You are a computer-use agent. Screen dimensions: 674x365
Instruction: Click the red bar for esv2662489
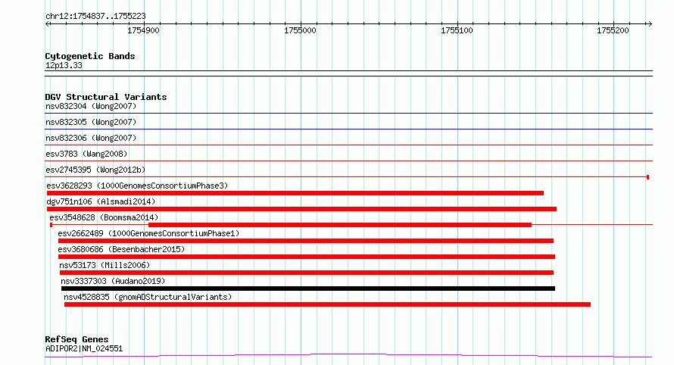306,241
